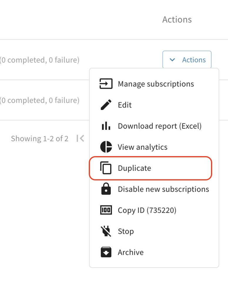Click the bar chart icon for Download report

(106, 126)
